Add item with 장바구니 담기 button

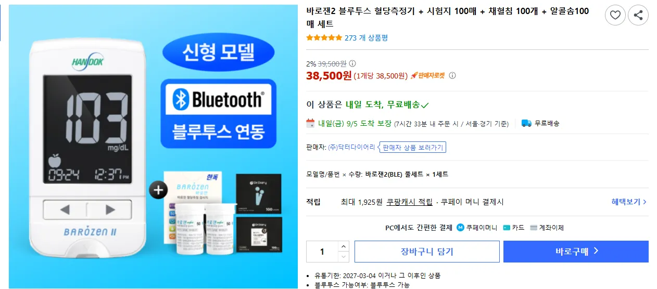tap(427, 252)
